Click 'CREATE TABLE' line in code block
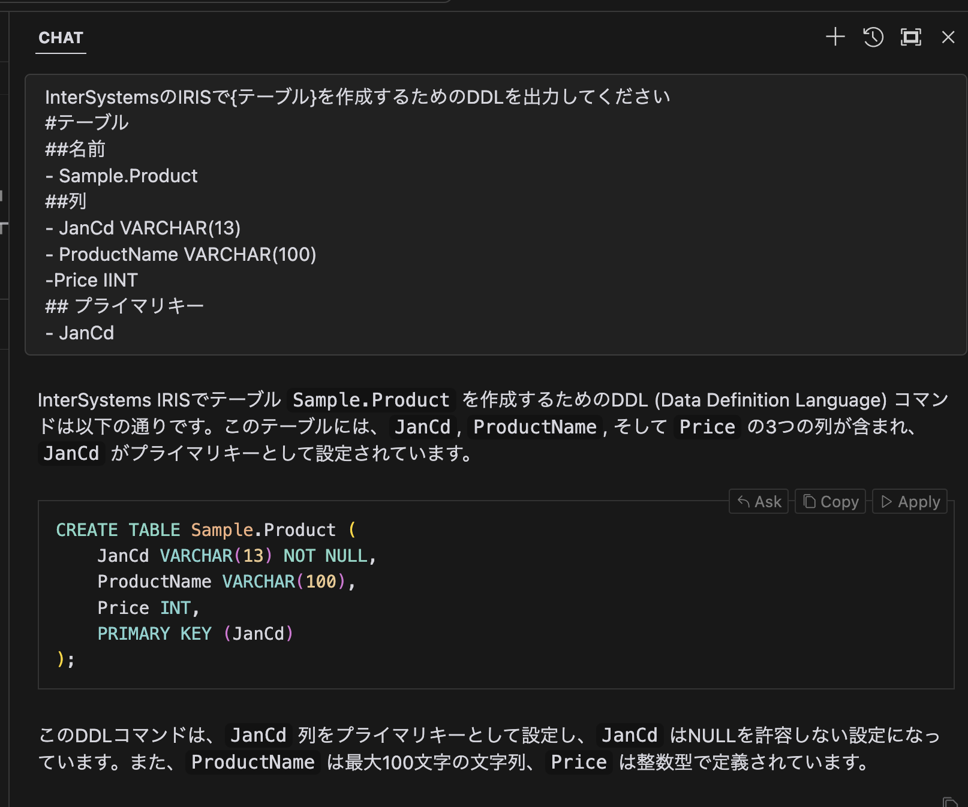Image resolution: width=968 pixels, height=807 pixels. (x=206, y=530)
